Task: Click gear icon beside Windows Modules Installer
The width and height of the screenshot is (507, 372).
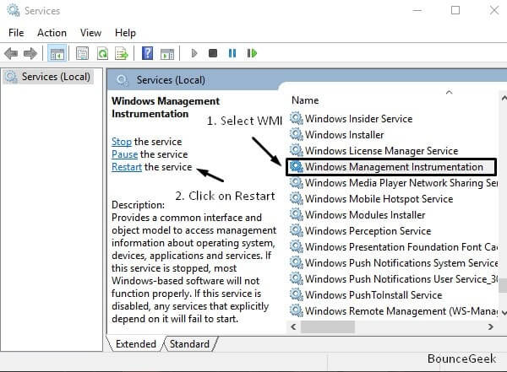Action: pos(297,214)
